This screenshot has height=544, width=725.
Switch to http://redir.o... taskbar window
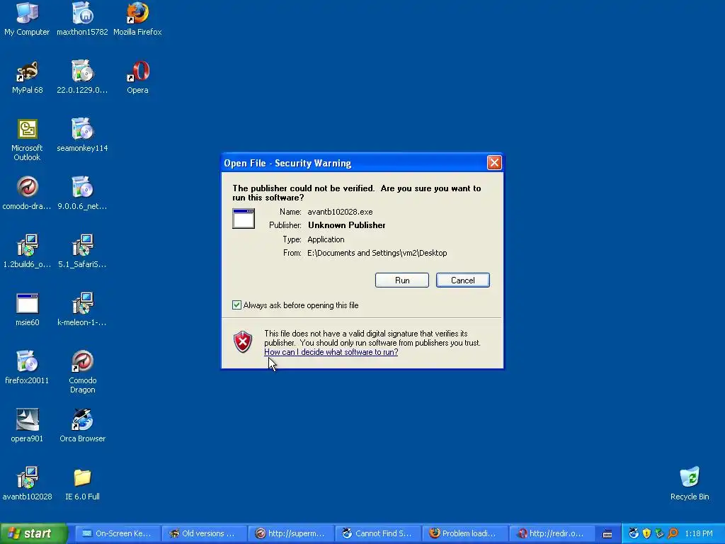552,533
